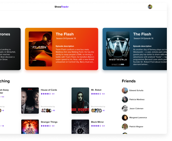Show the +10 more House of Cards recommenders
This screenshot has height=141, width=172.
[x=54, y=111]
